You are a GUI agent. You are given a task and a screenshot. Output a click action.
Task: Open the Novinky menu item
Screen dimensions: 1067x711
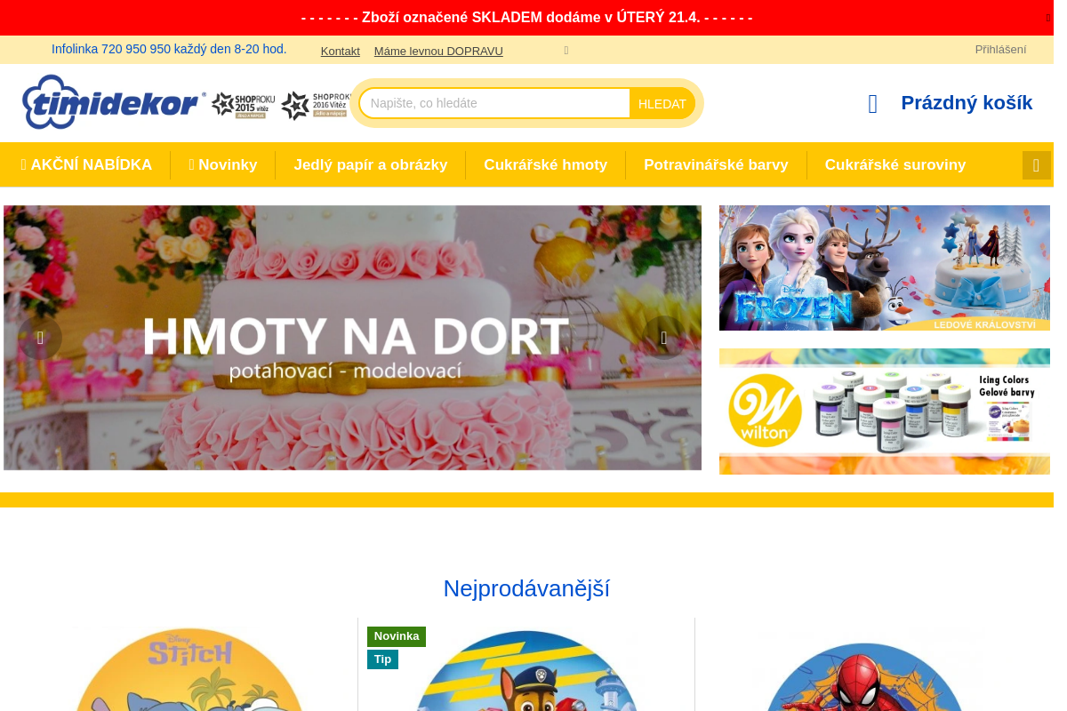(x=223, y=164)
